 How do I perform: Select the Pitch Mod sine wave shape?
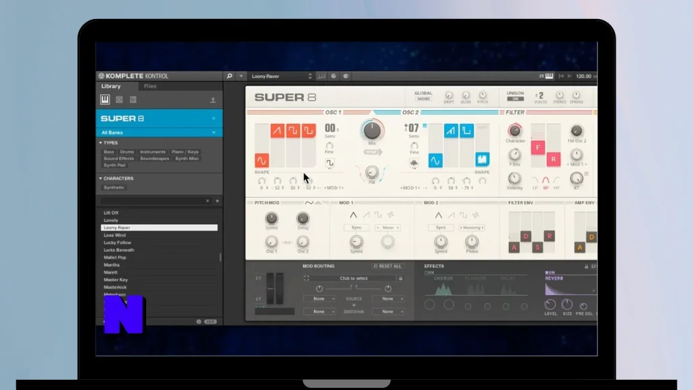click(x=309, y=203)
